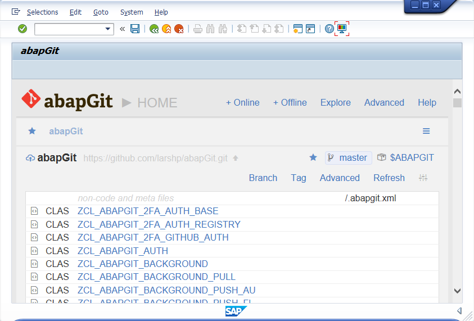Open class ZCL_ABAPGIT_2FA_AUTH_BASE
The height and width of the screenshot is (321, 474).
coord(148,211)
